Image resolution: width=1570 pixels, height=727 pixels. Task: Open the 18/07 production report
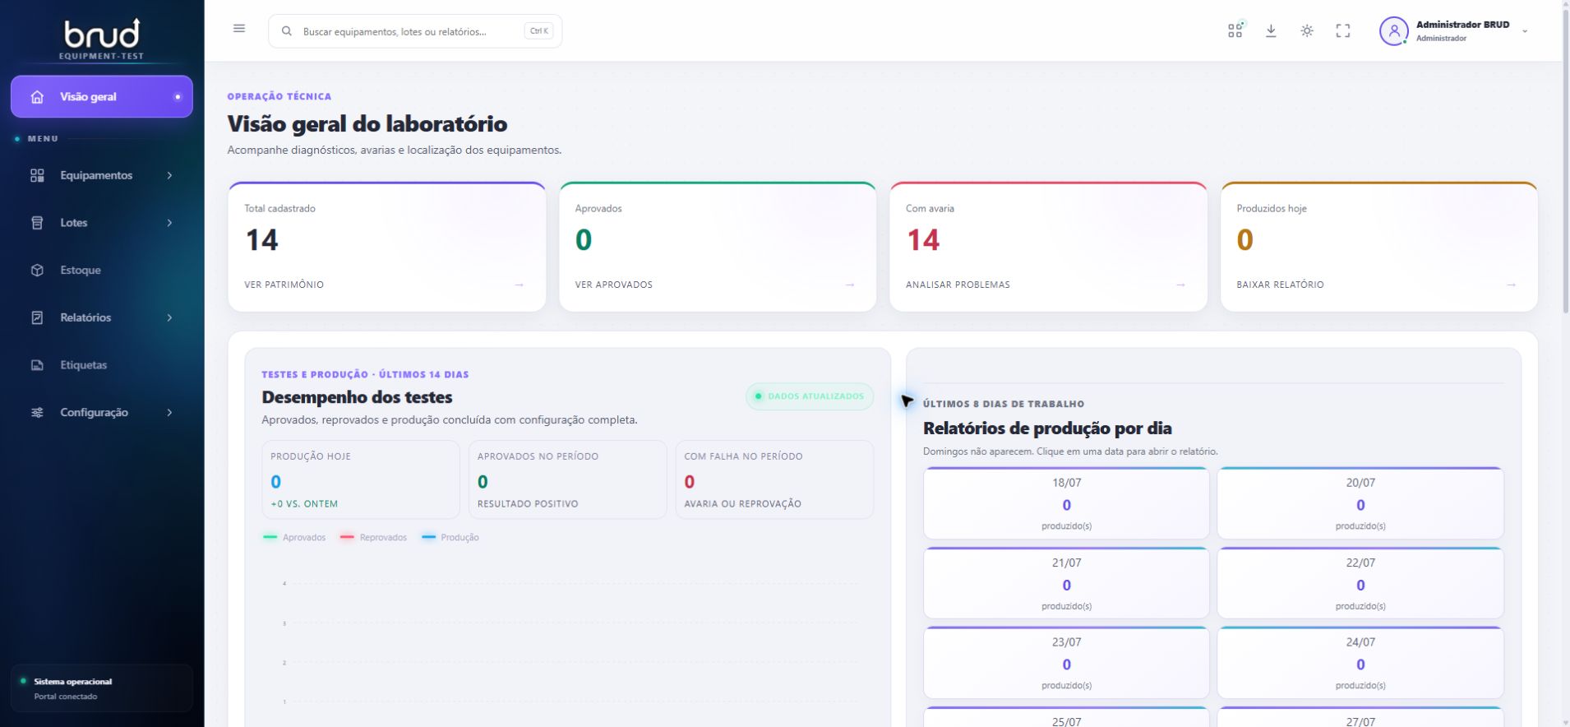[1066, 503]
